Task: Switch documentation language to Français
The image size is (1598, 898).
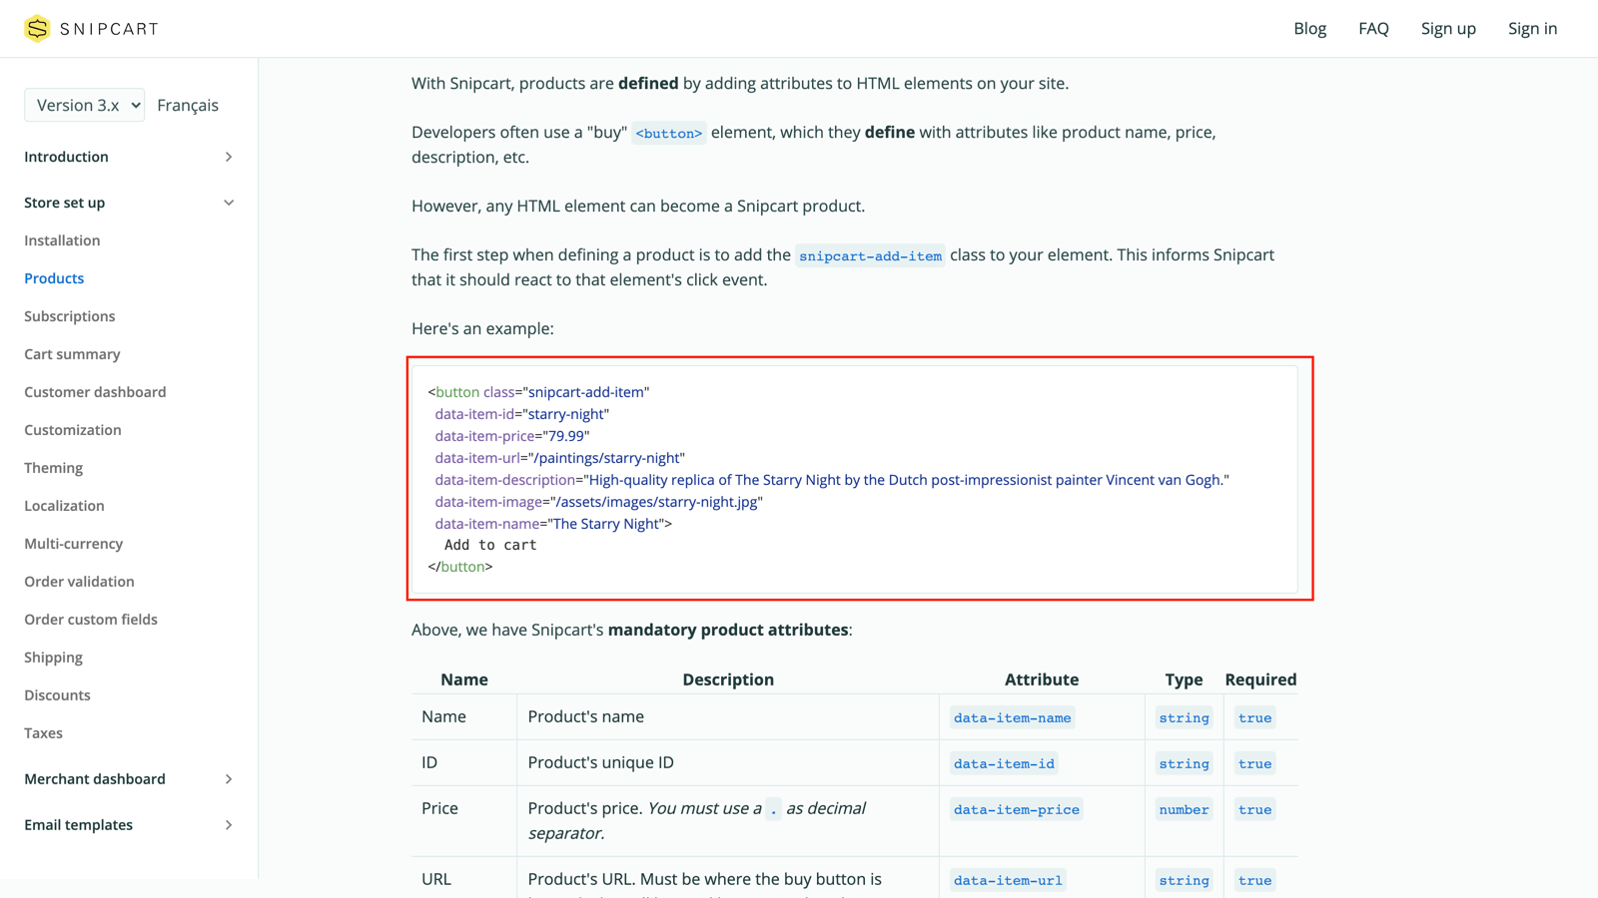Action: 188,105
